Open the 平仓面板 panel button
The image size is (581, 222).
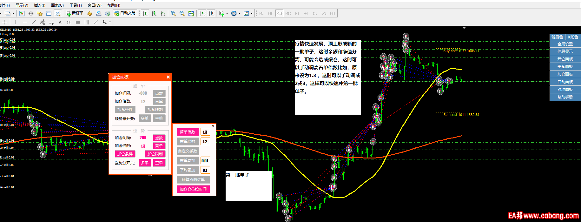click(x=565, y=66)
